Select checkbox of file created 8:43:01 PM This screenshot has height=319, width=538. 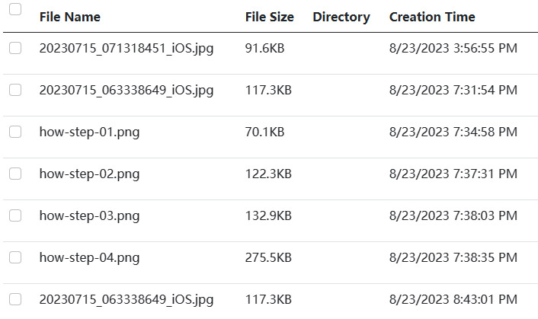click(x=15, y=299)
